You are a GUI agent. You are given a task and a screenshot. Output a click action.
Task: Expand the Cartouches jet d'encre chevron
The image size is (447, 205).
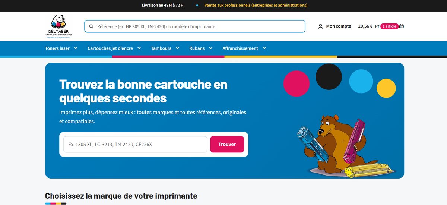click(139, 48)
